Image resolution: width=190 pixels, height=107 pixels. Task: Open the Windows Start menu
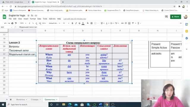coord(3,104)
